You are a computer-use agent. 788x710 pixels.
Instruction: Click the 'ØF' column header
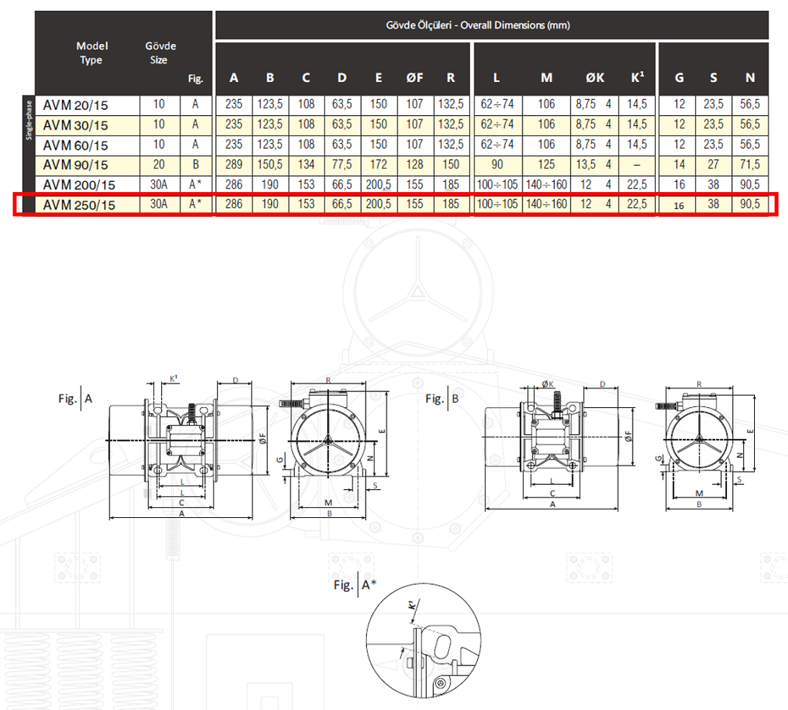point(415,78)
